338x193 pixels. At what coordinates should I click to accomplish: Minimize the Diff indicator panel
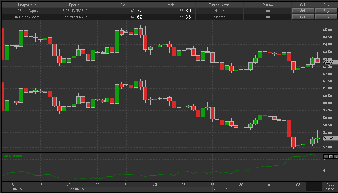(325, 156)
